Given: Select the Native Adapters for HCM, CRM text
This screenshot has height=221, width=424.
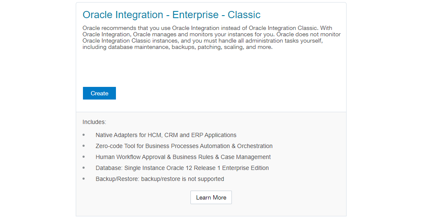Looking at the screenshot, I should (x=166, y=135).
